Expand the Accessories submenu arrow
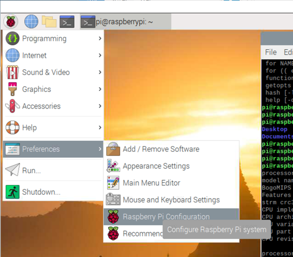 click(x=100, y=106)
